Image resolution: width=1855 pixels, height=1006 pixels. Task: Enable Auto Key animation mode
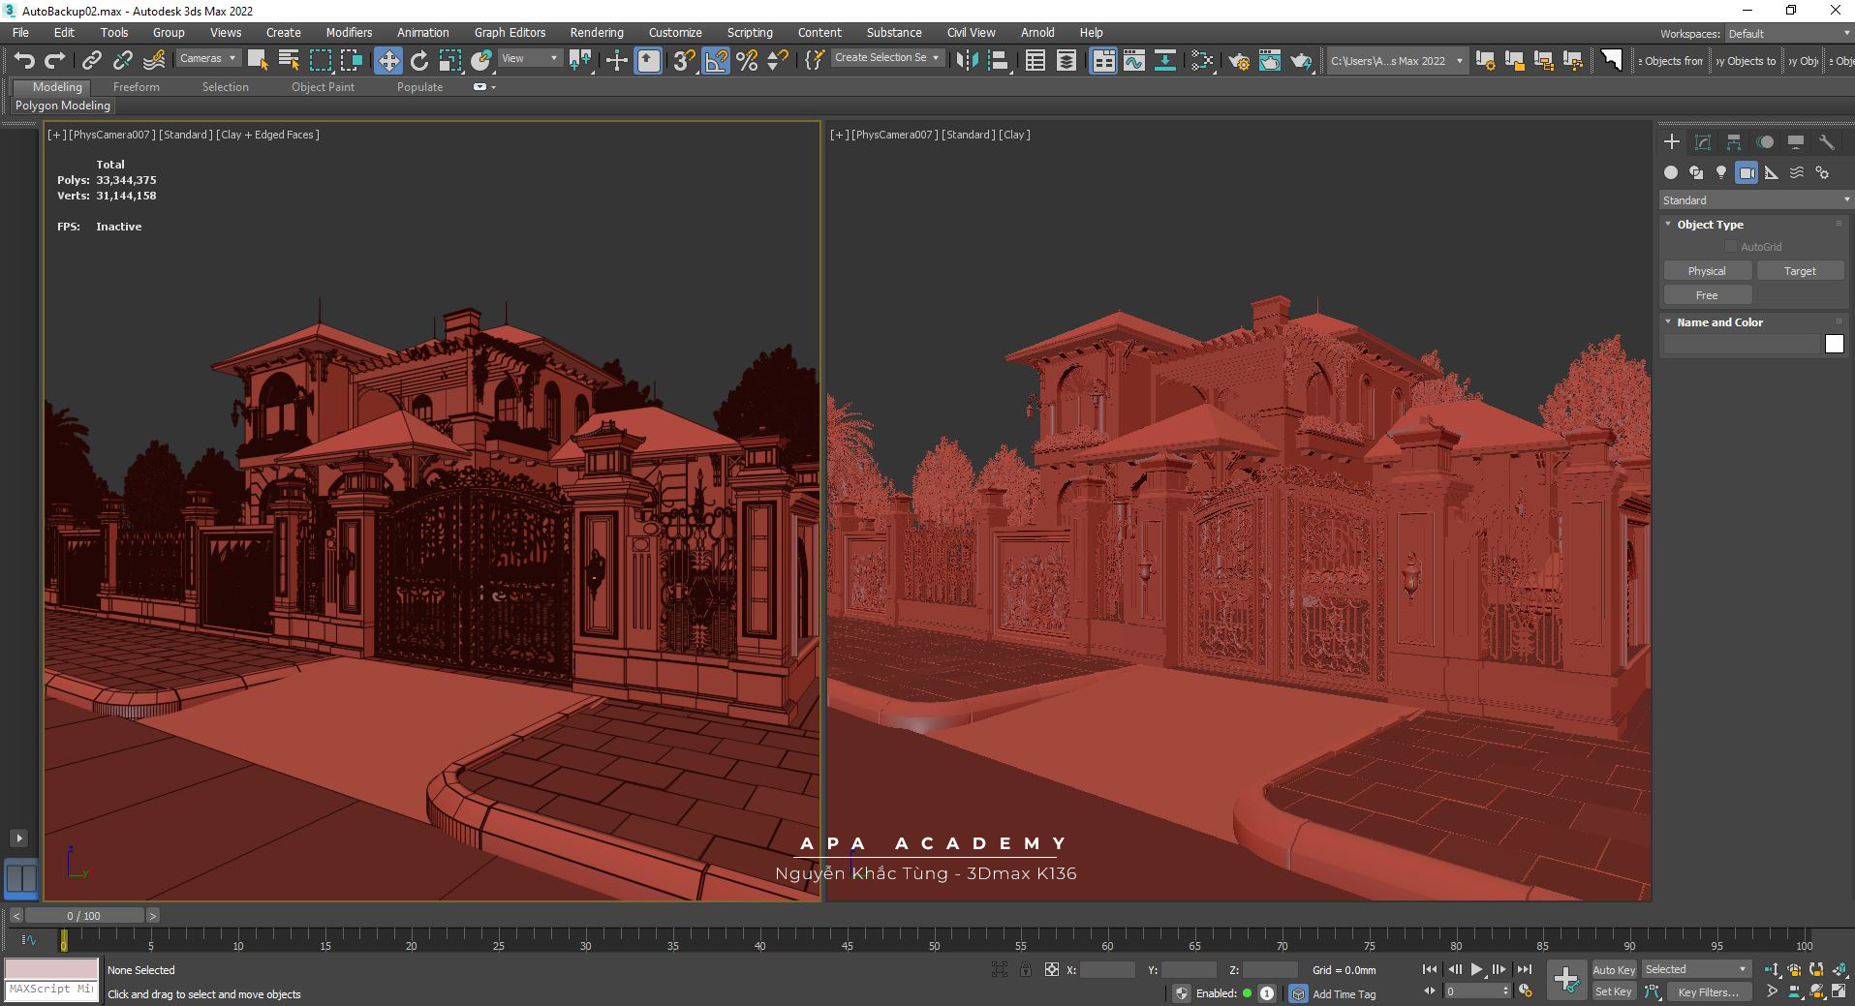[1613, 969]
